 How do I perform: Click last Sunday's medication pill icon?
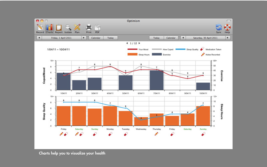(x=203, y=134)
